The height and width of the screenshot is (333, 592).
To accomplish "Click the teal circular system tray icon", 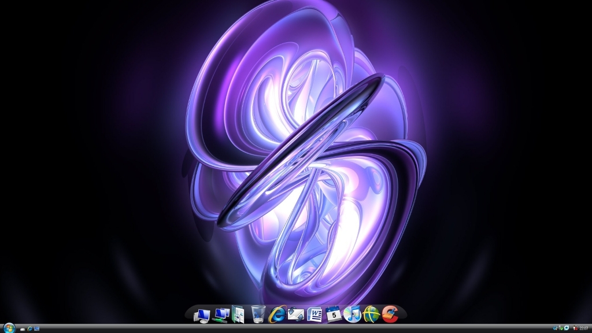I will click(x=567, y=328).
